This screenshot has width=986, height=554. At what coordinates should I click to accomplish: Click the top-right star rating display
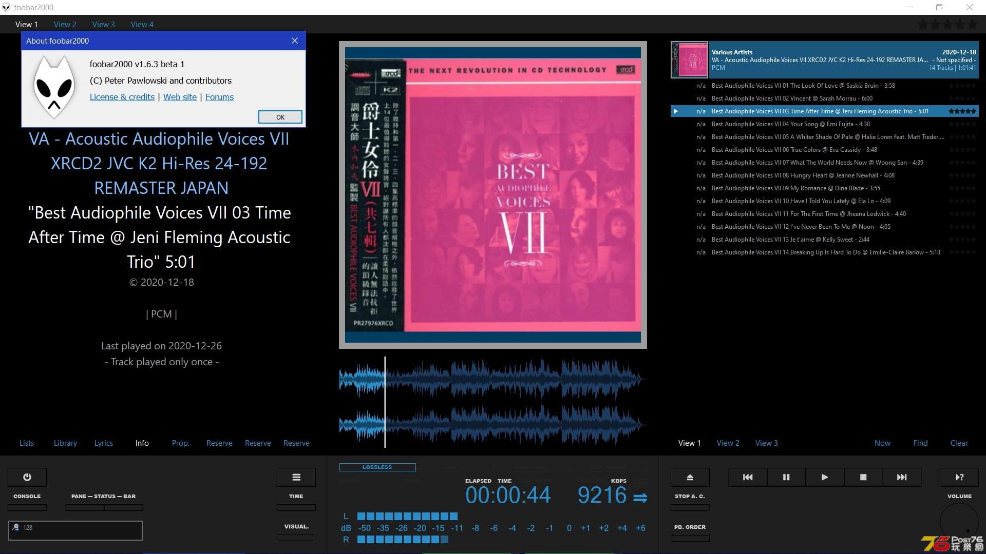tap(947, 24)
